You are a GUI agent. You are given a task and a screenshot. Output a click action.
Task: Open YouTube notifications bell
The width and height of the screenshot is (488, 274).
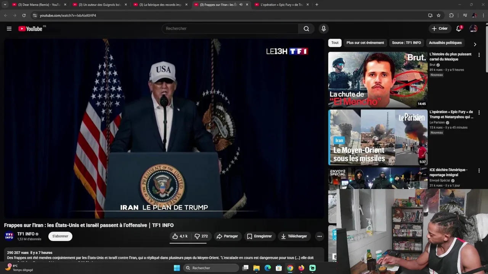coord(459,29)
